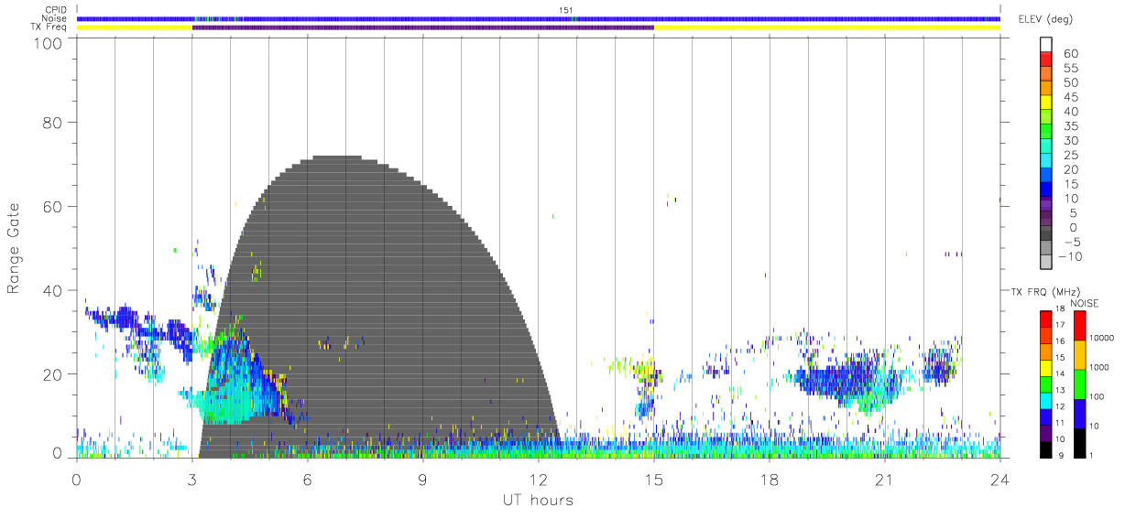Image resolution: width=1125 pixels, height=519 pixels.
Task: Click x-axis tick label "3"
Action: click(x=191, y=480)
